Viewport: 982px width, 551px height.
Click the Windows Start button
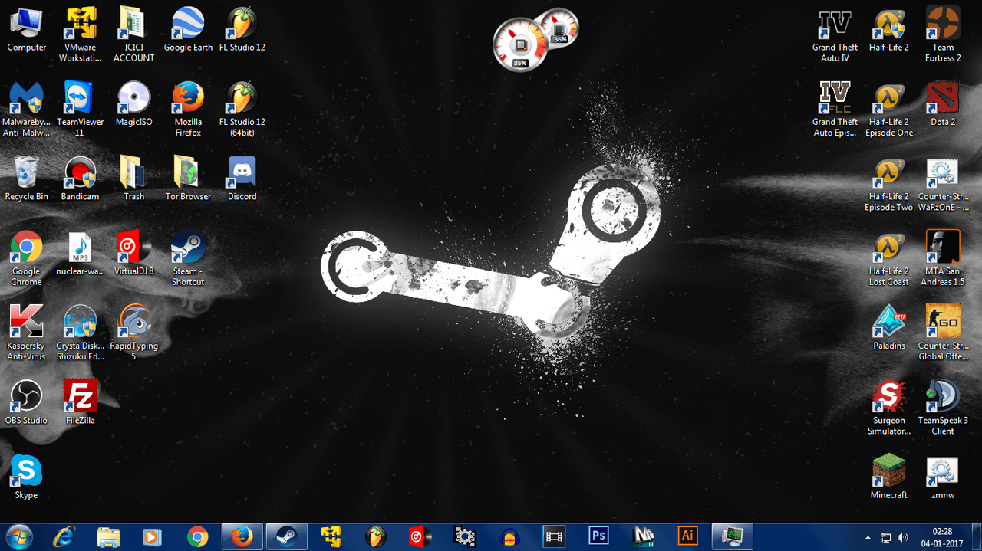click(15, 536)
